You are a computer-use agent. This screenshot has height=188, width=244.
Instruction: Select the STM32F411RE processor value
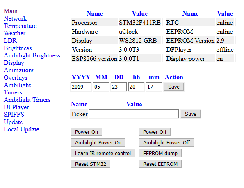140,23
